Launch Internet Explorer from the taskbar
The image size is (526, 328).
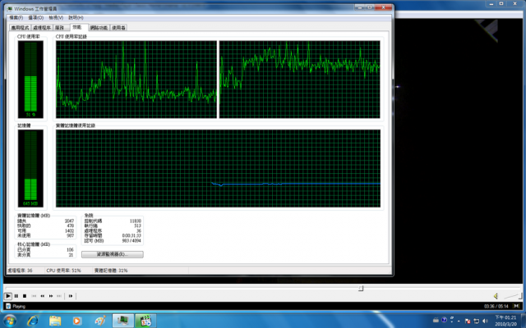tap(33, 321)
